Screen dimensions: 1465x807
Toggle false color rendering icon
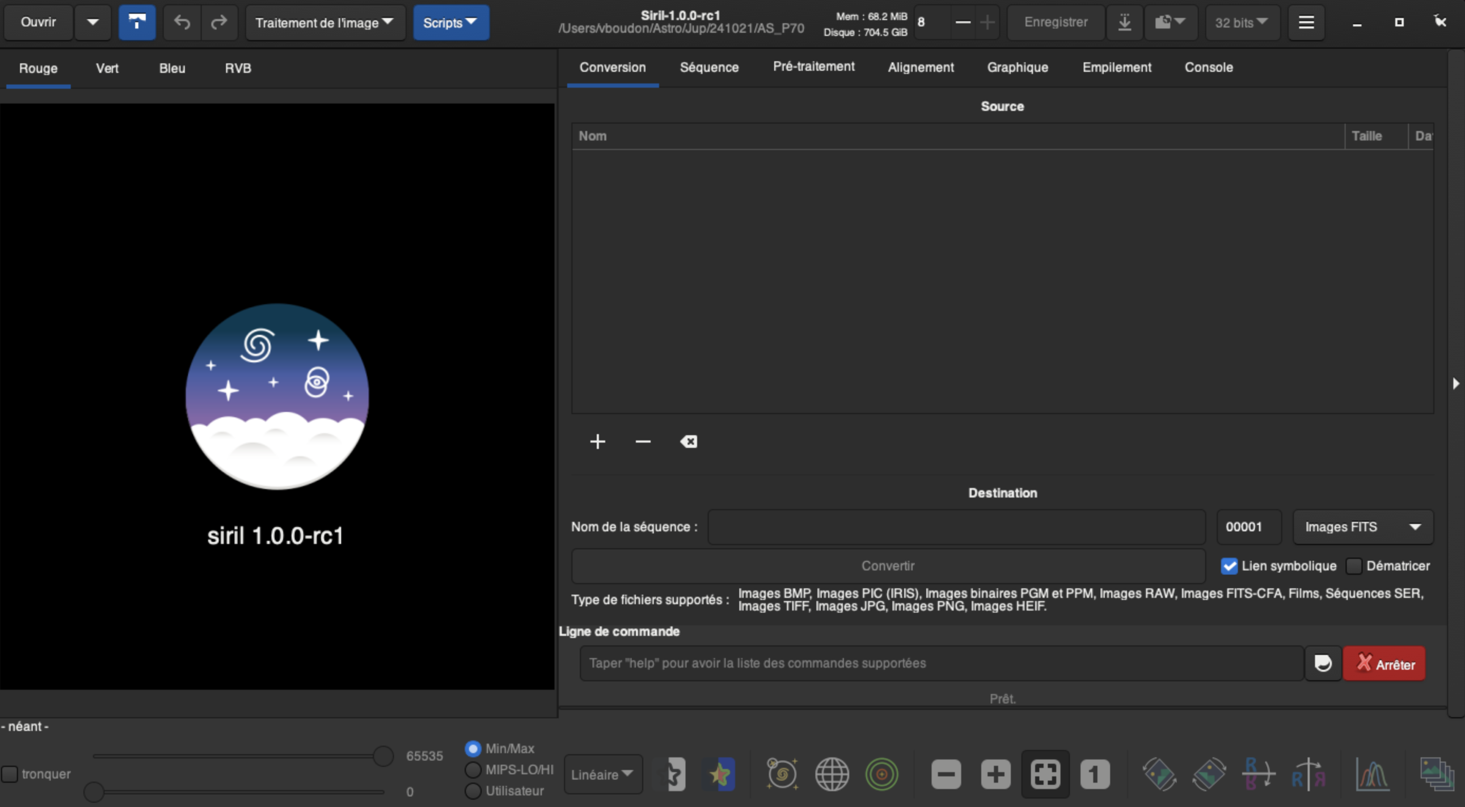[x=720, y=774]
